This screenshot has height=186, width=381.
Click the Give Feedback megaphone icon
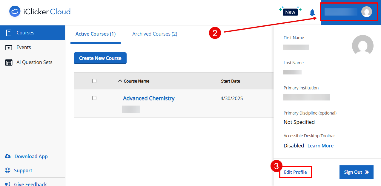(x=7, y=183)
